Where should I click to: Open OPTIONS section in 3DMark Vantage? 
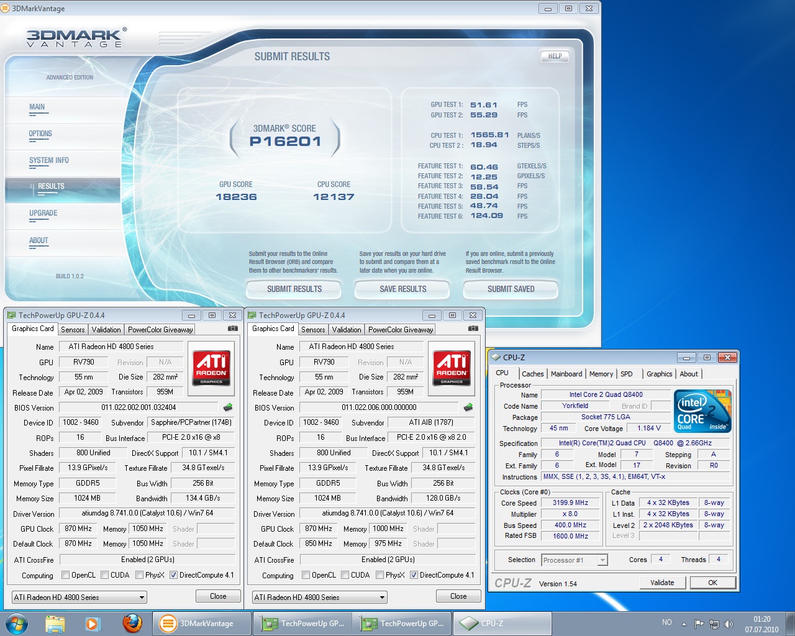coord(40,134)
